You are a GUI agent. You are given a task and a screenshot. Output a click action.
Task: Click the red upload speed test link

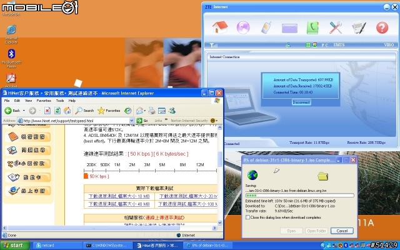[164, 217]
